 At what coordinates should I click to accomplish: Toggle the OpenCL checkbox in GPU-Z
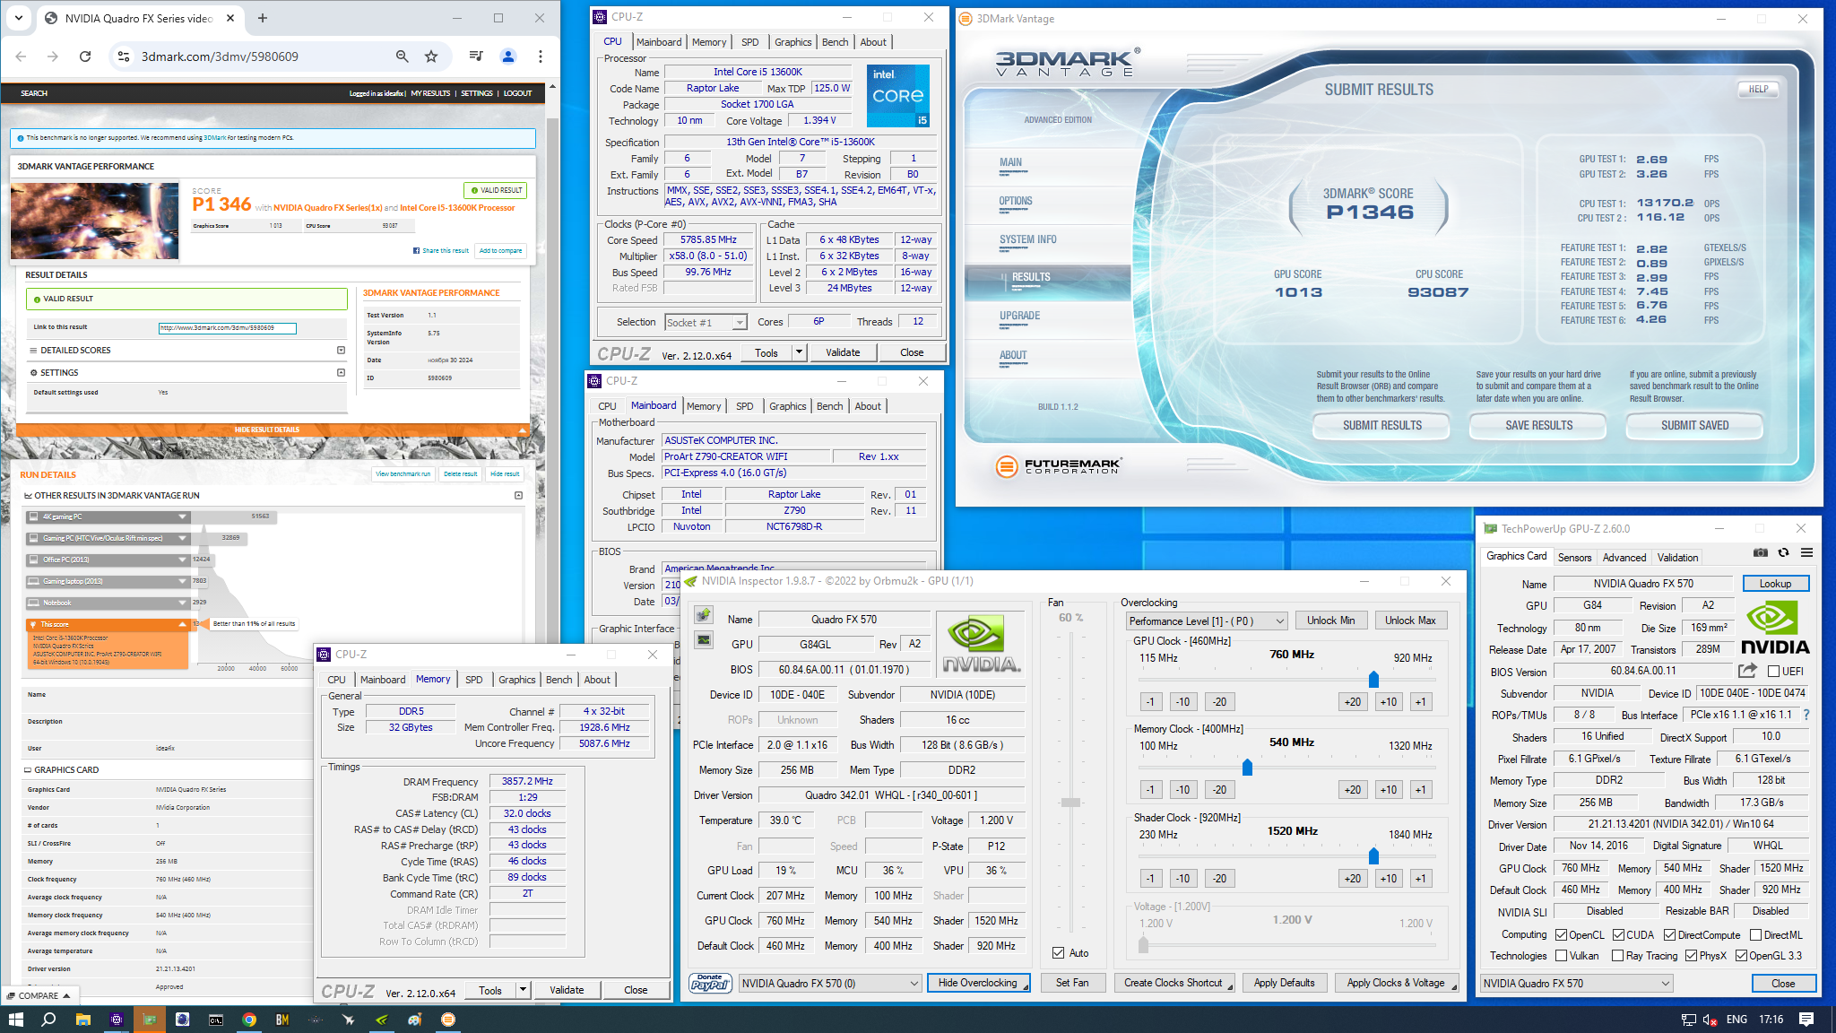pos(1562,935)
